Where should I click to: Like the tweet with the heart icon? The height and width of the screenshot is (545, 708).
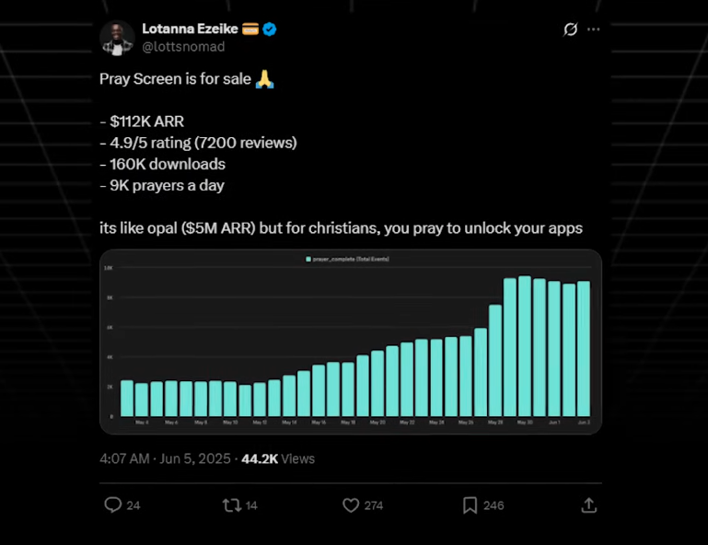point(350,505)
